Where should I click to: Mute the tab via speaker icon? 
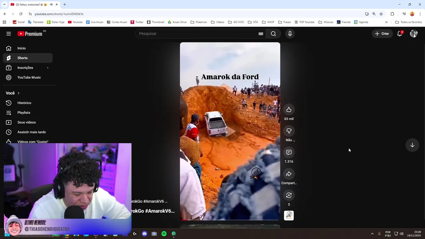point(51,4)
